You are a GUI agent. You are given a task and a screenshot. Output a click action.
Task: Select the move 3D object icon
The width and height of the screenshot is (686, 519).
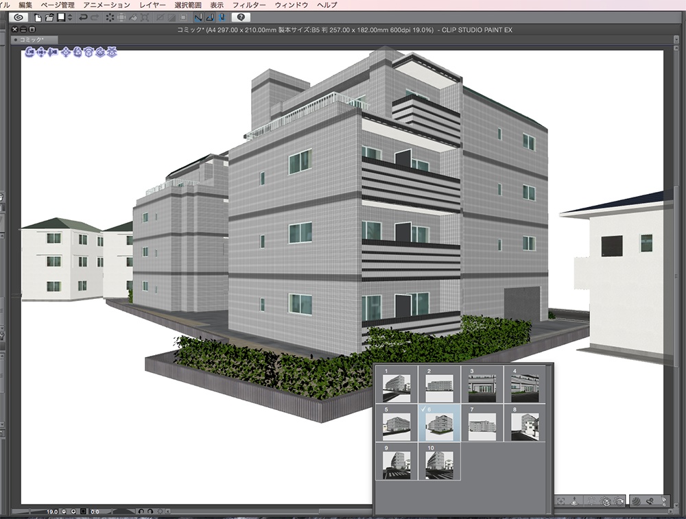click(x=66, y=53)
